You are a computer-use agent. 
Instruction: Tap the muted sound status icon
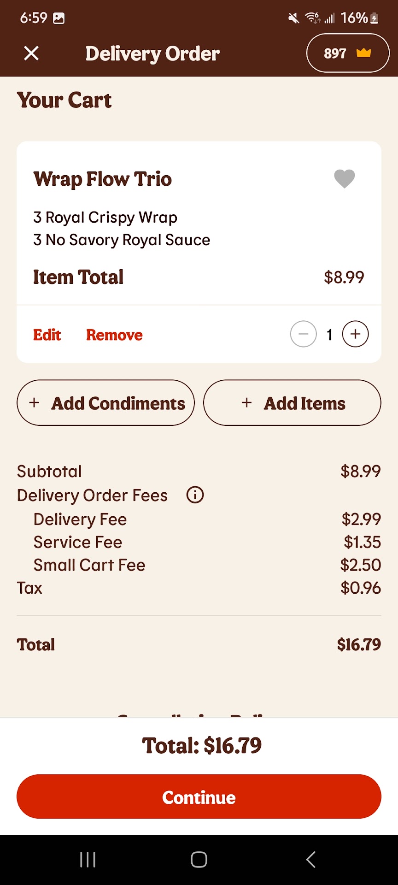(x=293, y=18)
